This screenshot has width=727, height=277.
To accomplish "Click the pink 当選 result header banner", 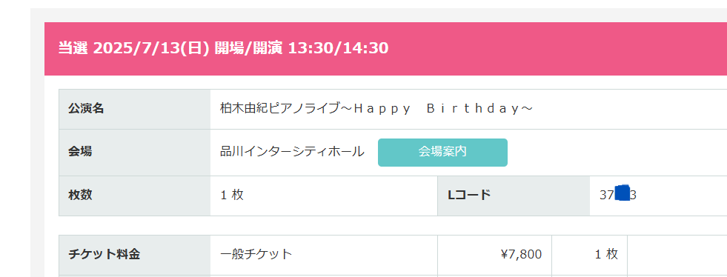I will 386,49.
